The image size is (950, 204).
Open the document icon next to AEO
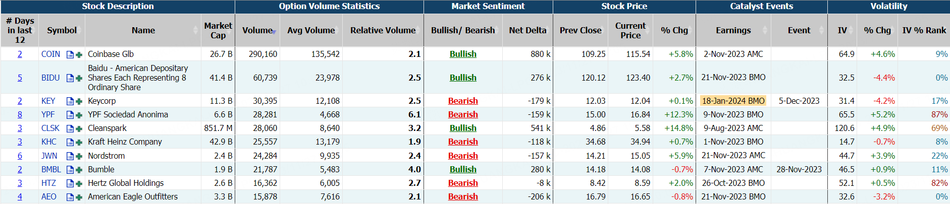pyautogui.click(x=70, y=197)
